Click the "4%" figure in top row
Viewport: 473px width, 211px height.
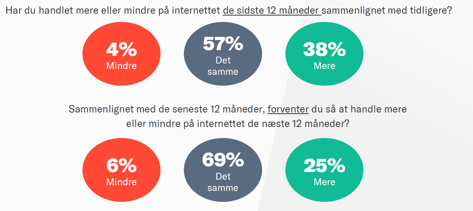121,49
